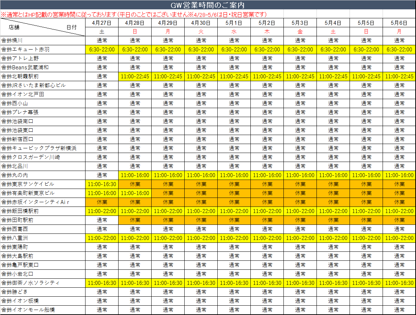Screen dimensions: 416x315
Task: Click the store name '舎鈴西小山'
Action: click(x=15, y=103)
